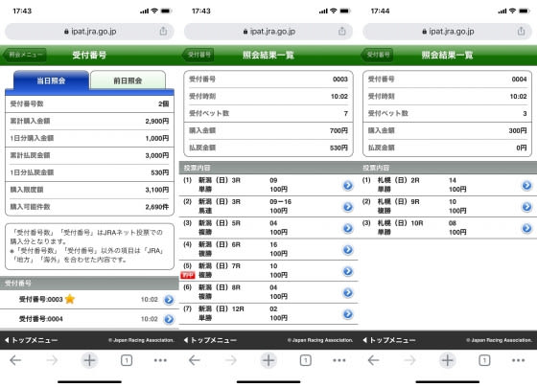Screen dimensions: 537x387
Task: Tap tab count icon in left browser toolbar
Action: click(x=127, y=360)
